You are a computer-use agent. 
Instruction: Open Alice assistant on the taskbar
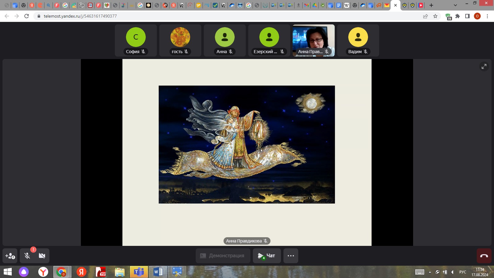point(24,272)
